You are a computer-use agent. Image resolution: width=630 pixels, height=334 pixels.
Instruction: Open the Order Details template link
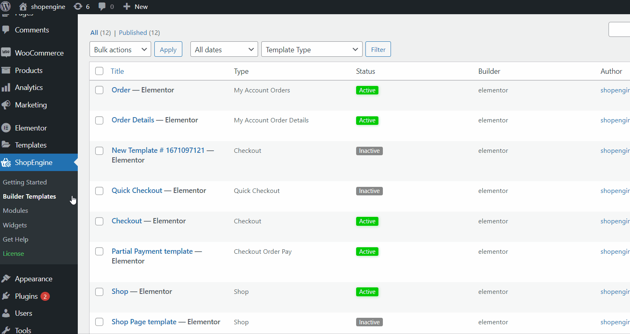pos(133,120)
